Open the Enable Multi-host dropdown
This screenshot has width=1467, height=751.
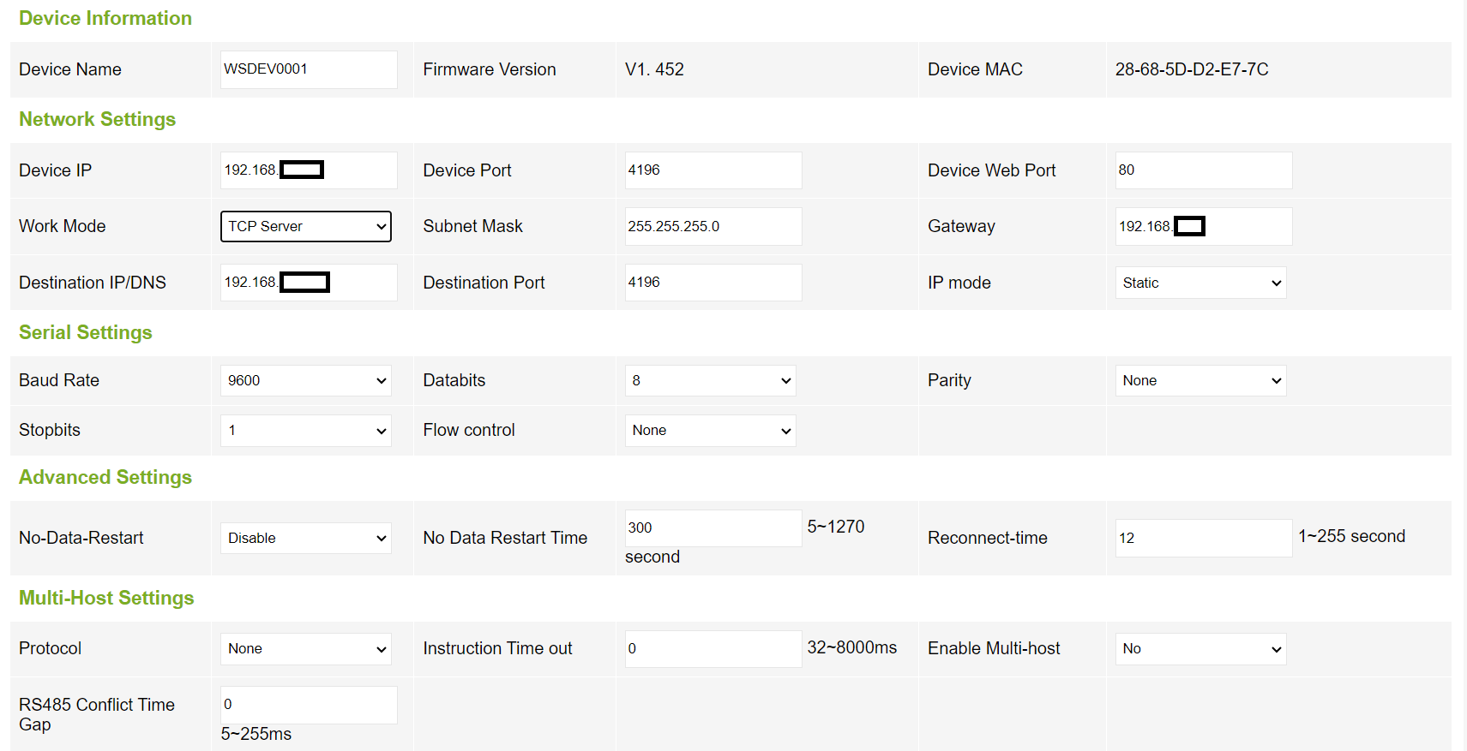point(1199,648)
